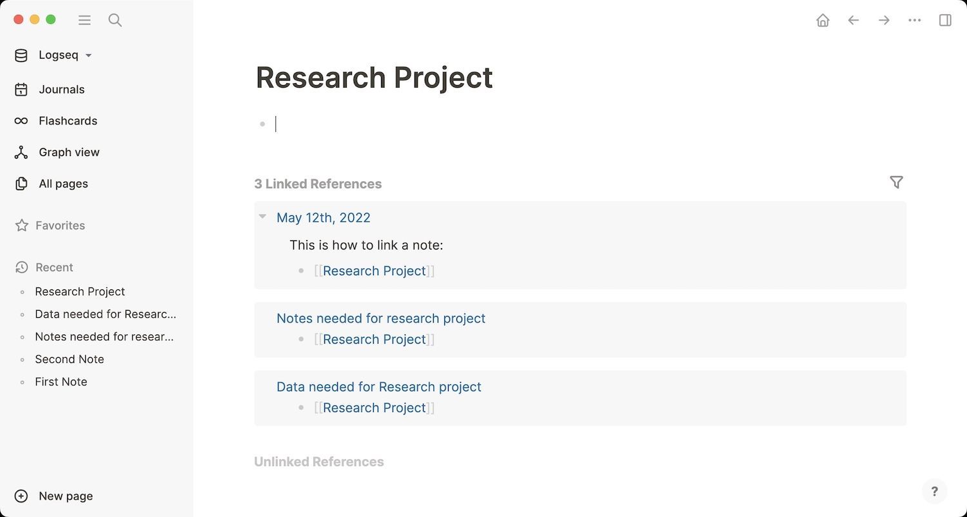Toggle the right sidebar panel icon
Image resolution: width=967 pixels, height=517 pixels.
pos(945,21)
